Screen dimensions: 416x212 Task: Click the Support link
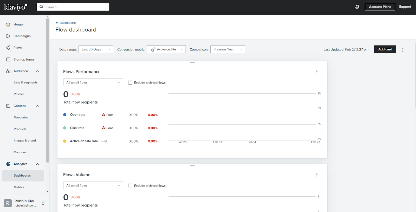click(x=405, y=7)
